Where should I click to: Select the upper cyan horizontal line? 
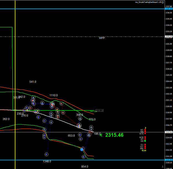82,9
